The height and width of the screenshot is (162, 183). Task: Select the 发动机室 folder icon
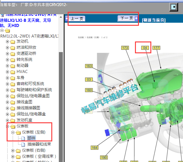tap(13, 121)
